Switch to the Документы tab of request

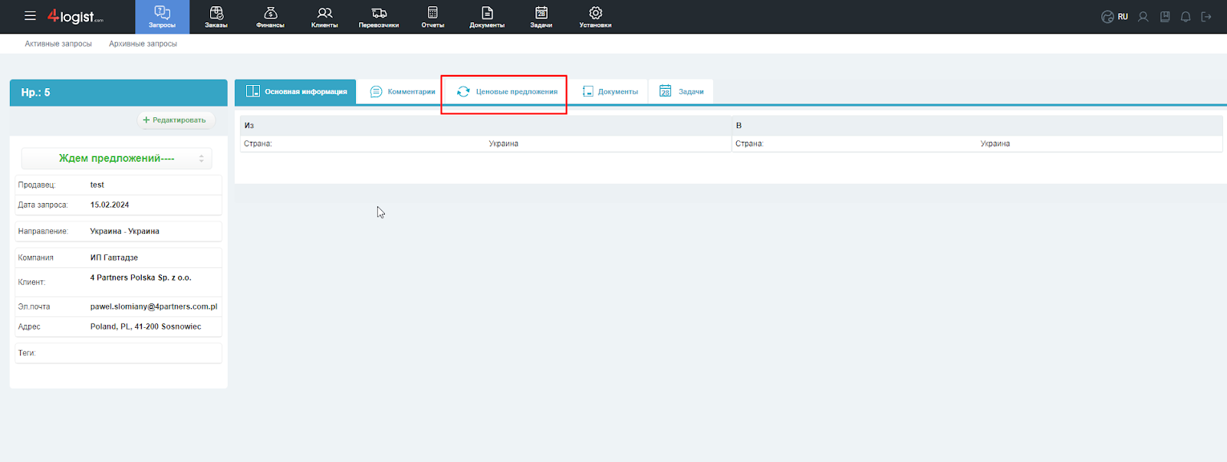(610, 91)
